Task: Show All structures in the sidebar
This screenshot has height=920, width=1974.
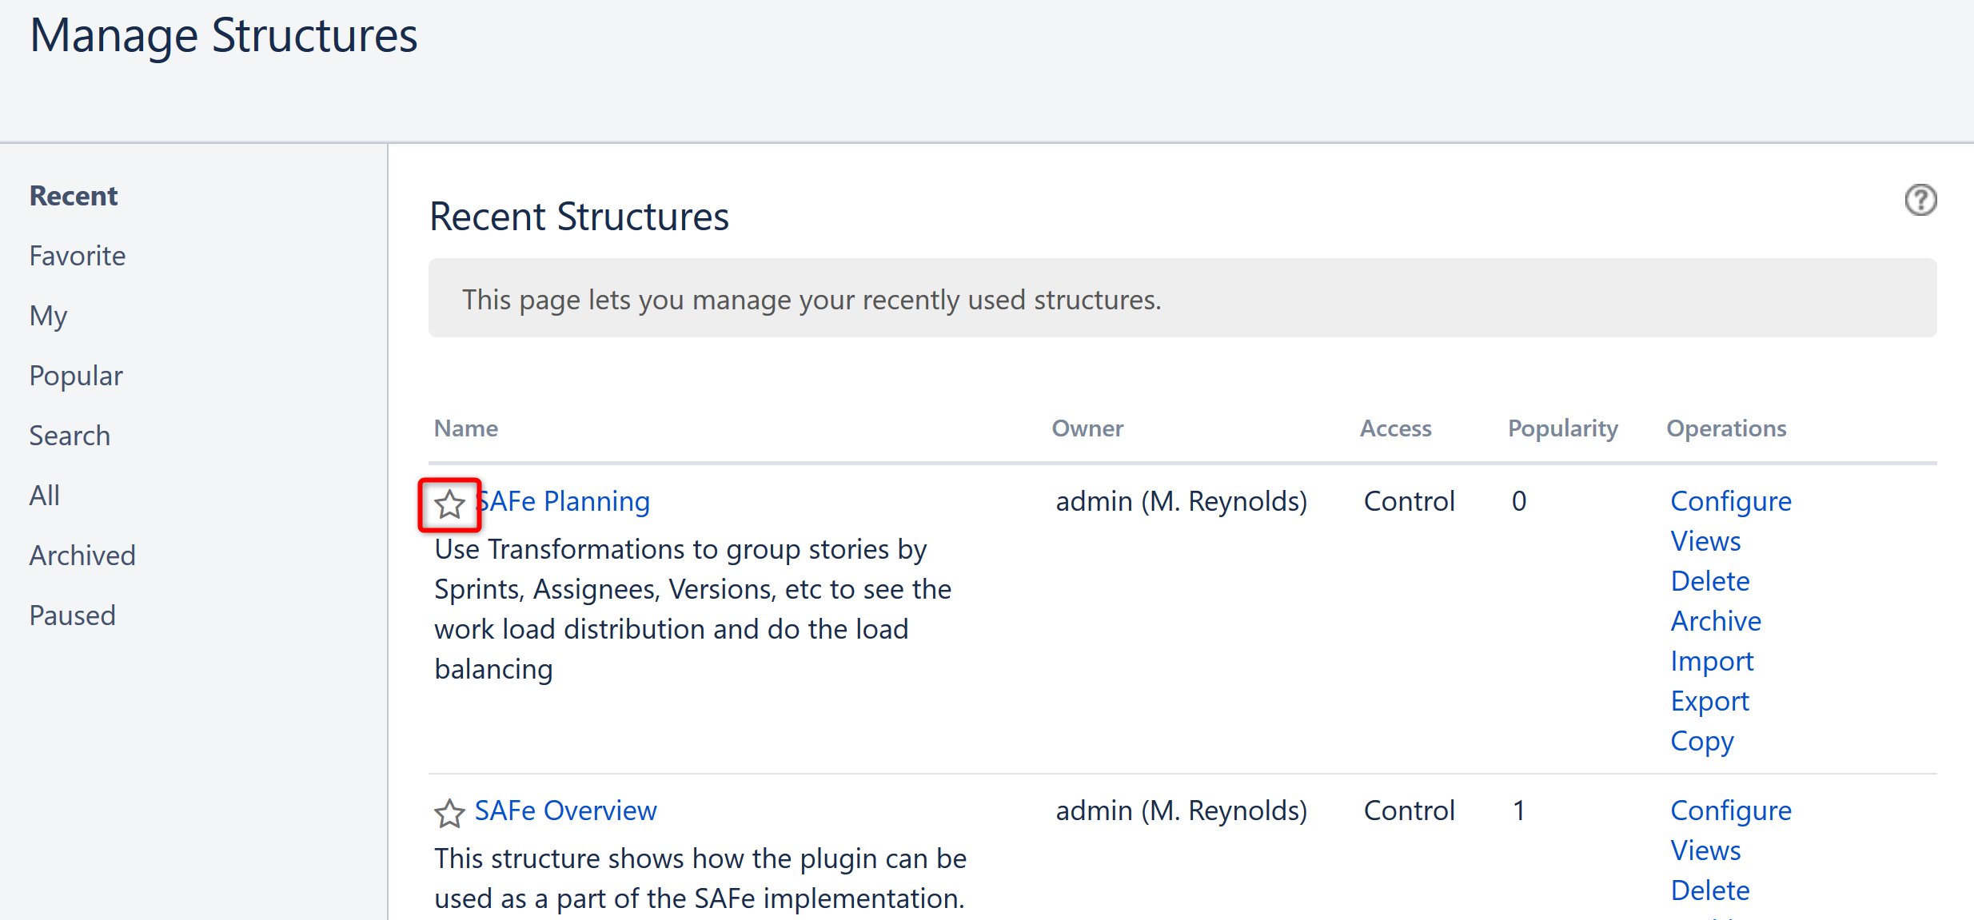Action: tap(45, 496)
